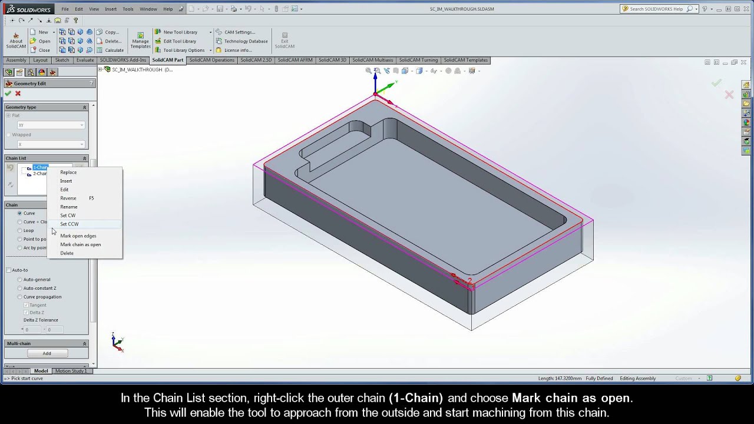Click Save icon in top toolbar

click(220, 9)
